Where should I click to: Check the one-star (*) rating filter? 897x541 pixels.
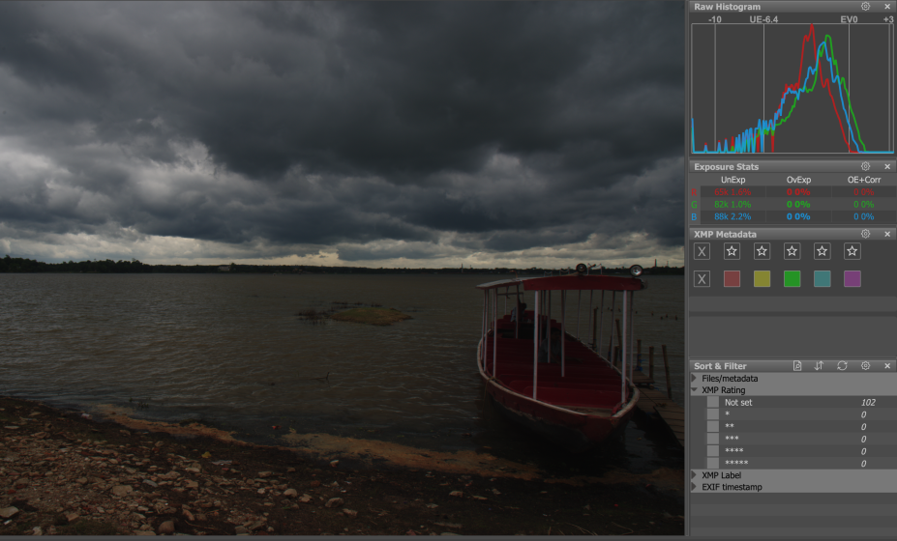(x=713, y=414)
